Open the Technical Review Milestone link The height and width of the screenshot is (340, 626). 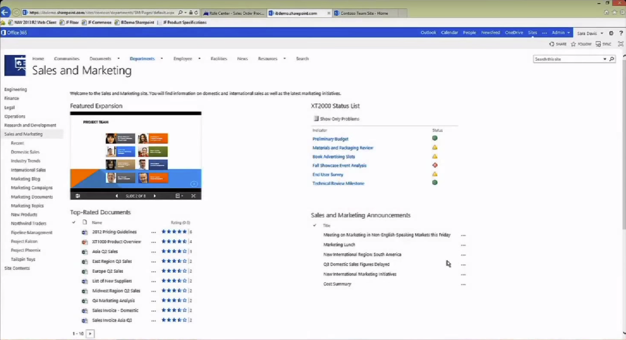click(x=338, y=184)
